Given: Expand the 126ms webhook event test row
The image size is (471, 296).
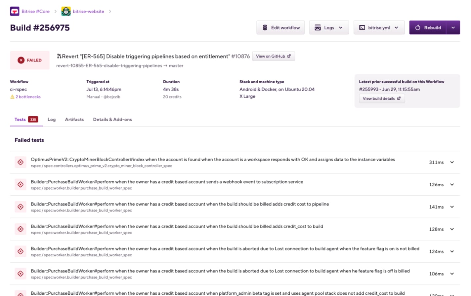Looking at the screenshot, I should (x=452, y=184).
